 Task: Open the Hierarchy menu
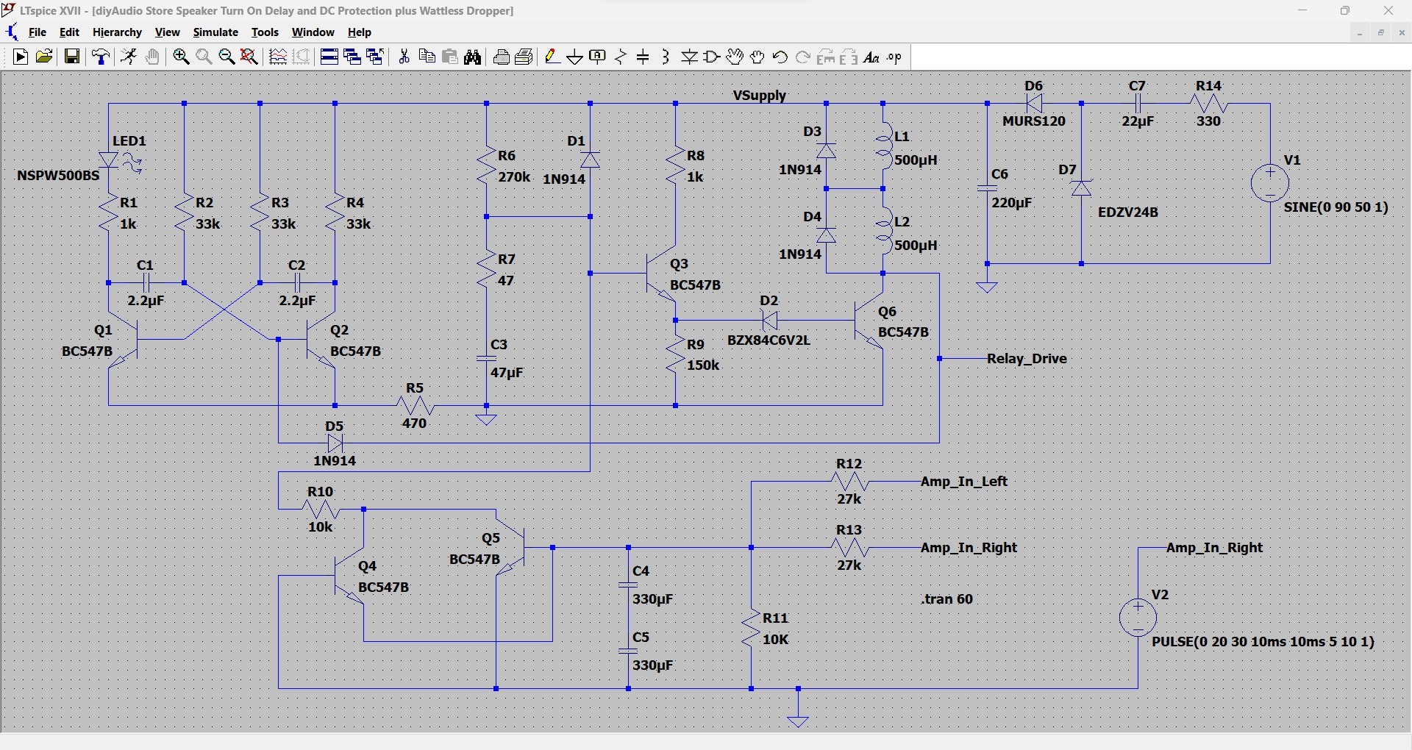(117, 32)
